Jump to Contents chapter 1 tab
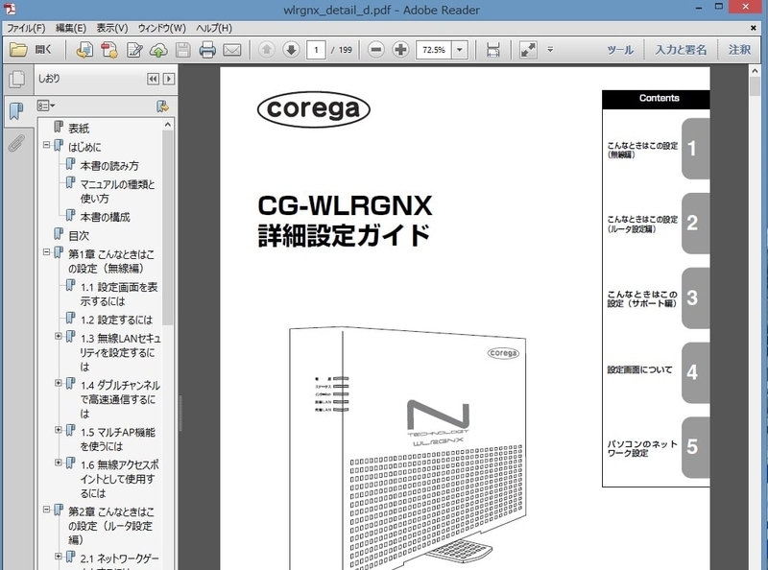 (x=695, y=149)
